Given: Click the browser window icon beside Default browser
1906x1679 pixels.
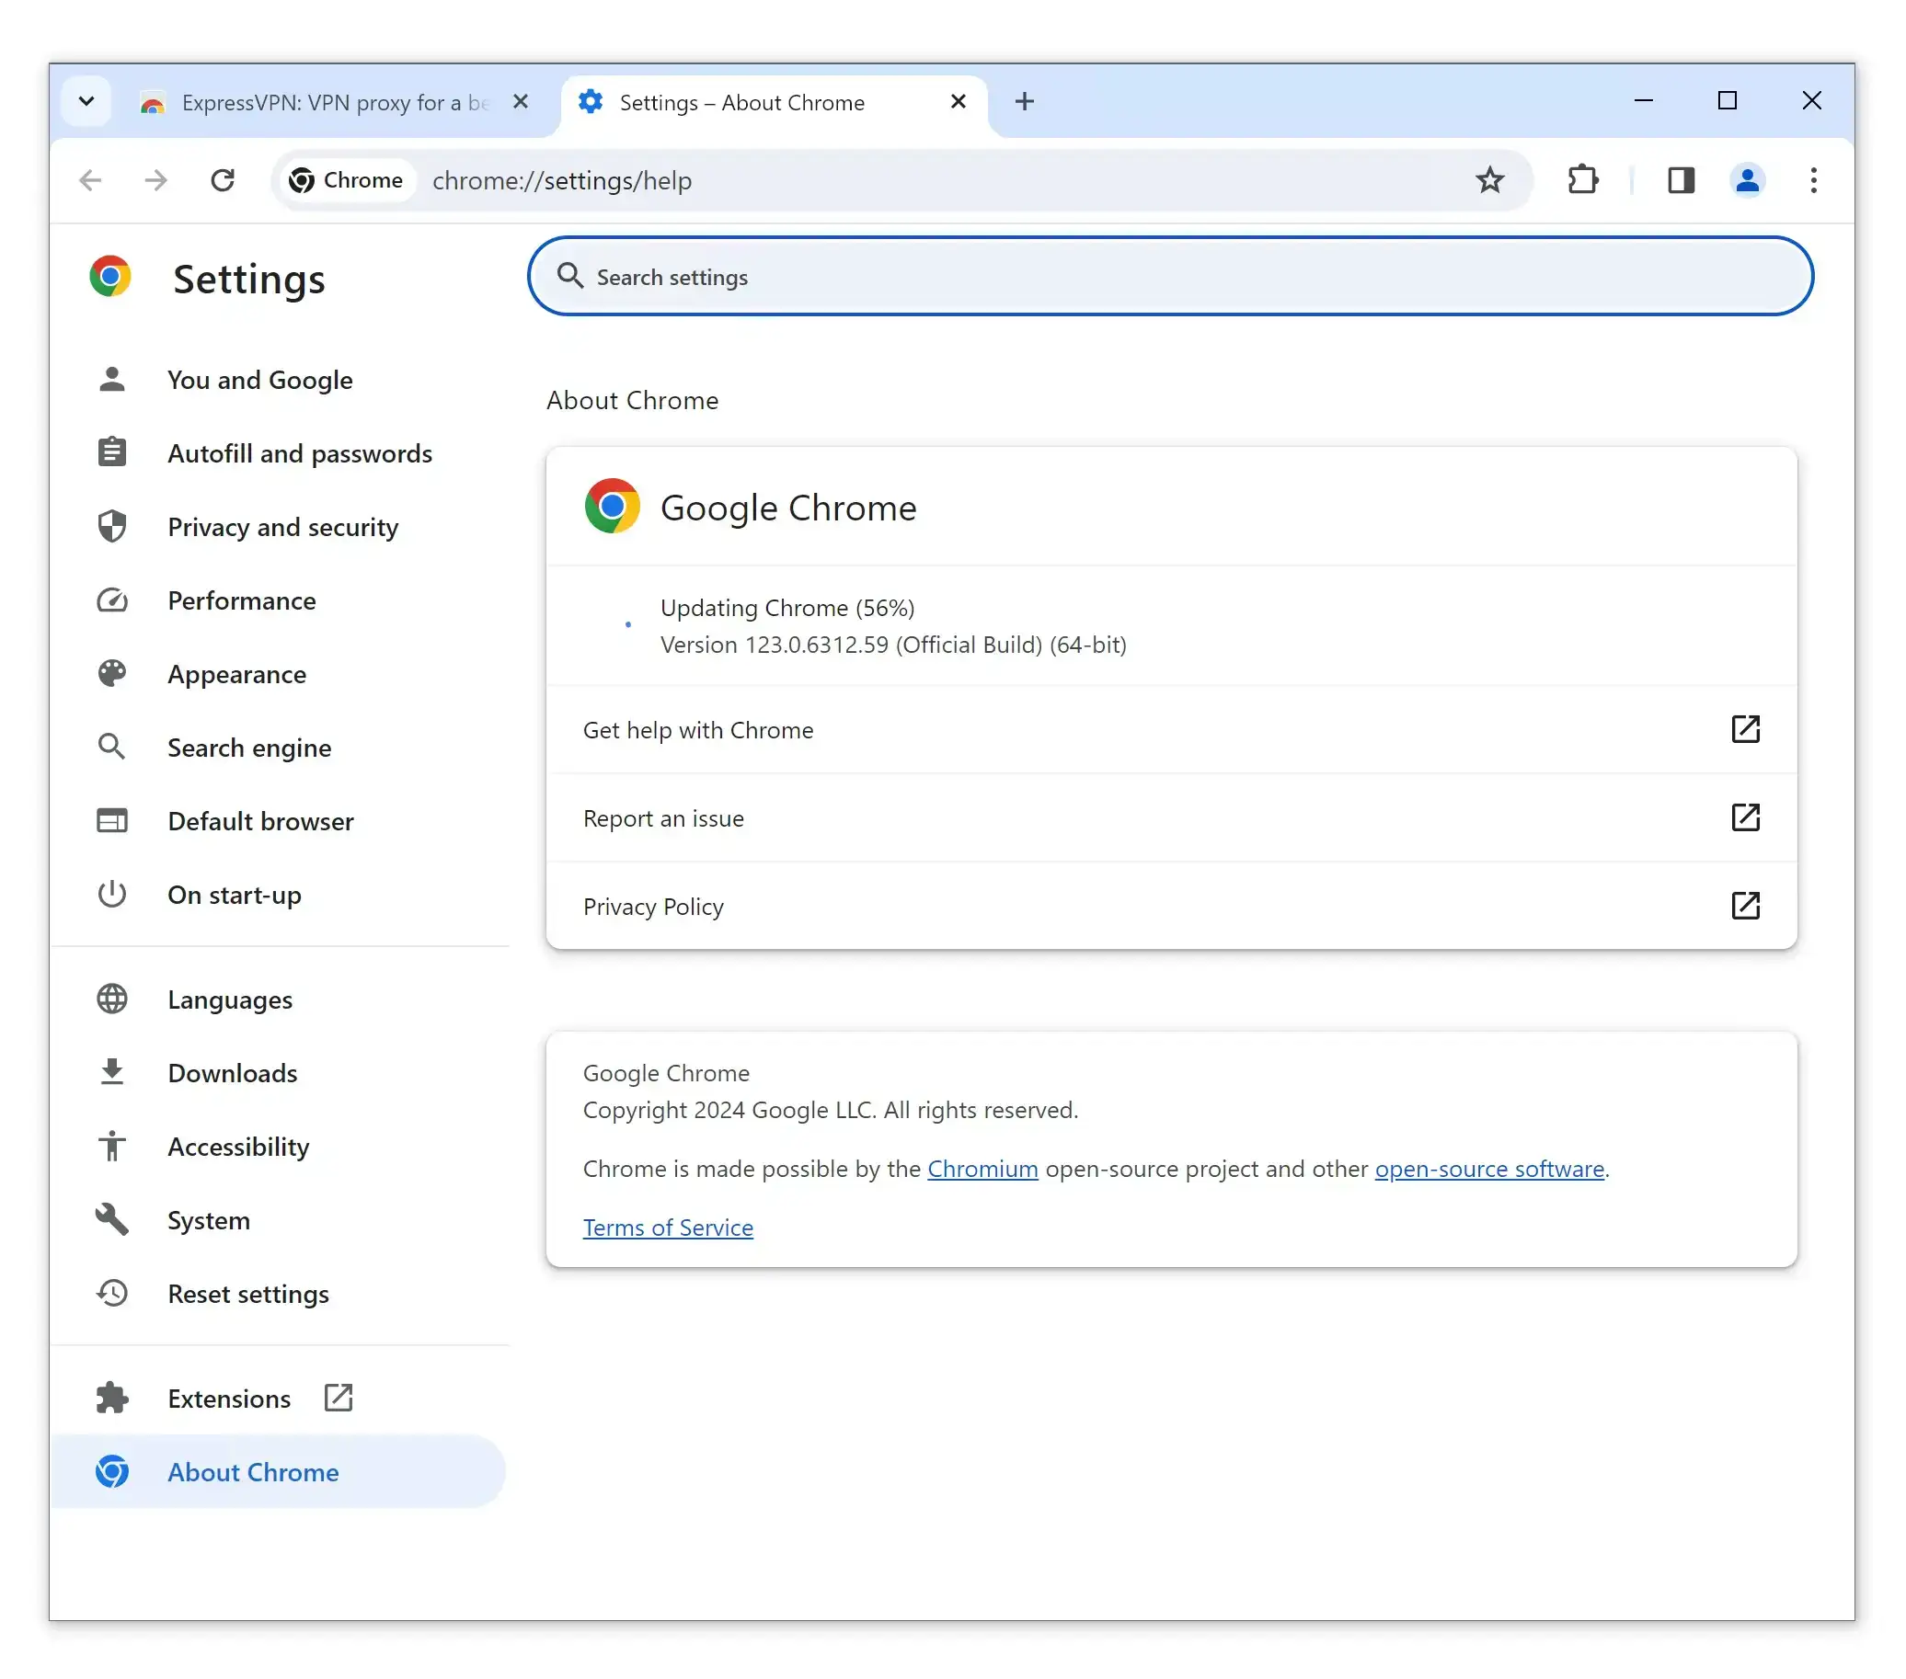Looking at the screenshot, I should [112, 821].
